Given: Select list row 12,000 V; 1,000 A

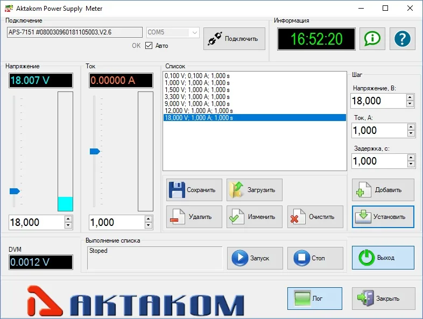Looking at the screenshot, I should point(255,111).
